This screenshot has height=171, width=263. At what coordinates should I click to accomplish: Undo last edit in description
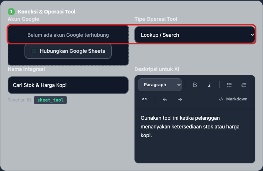coord(165,100)
